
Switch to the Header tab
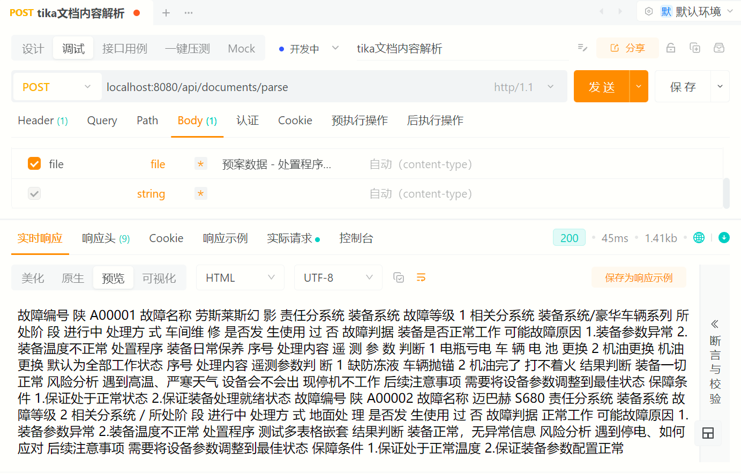[42, 121]
